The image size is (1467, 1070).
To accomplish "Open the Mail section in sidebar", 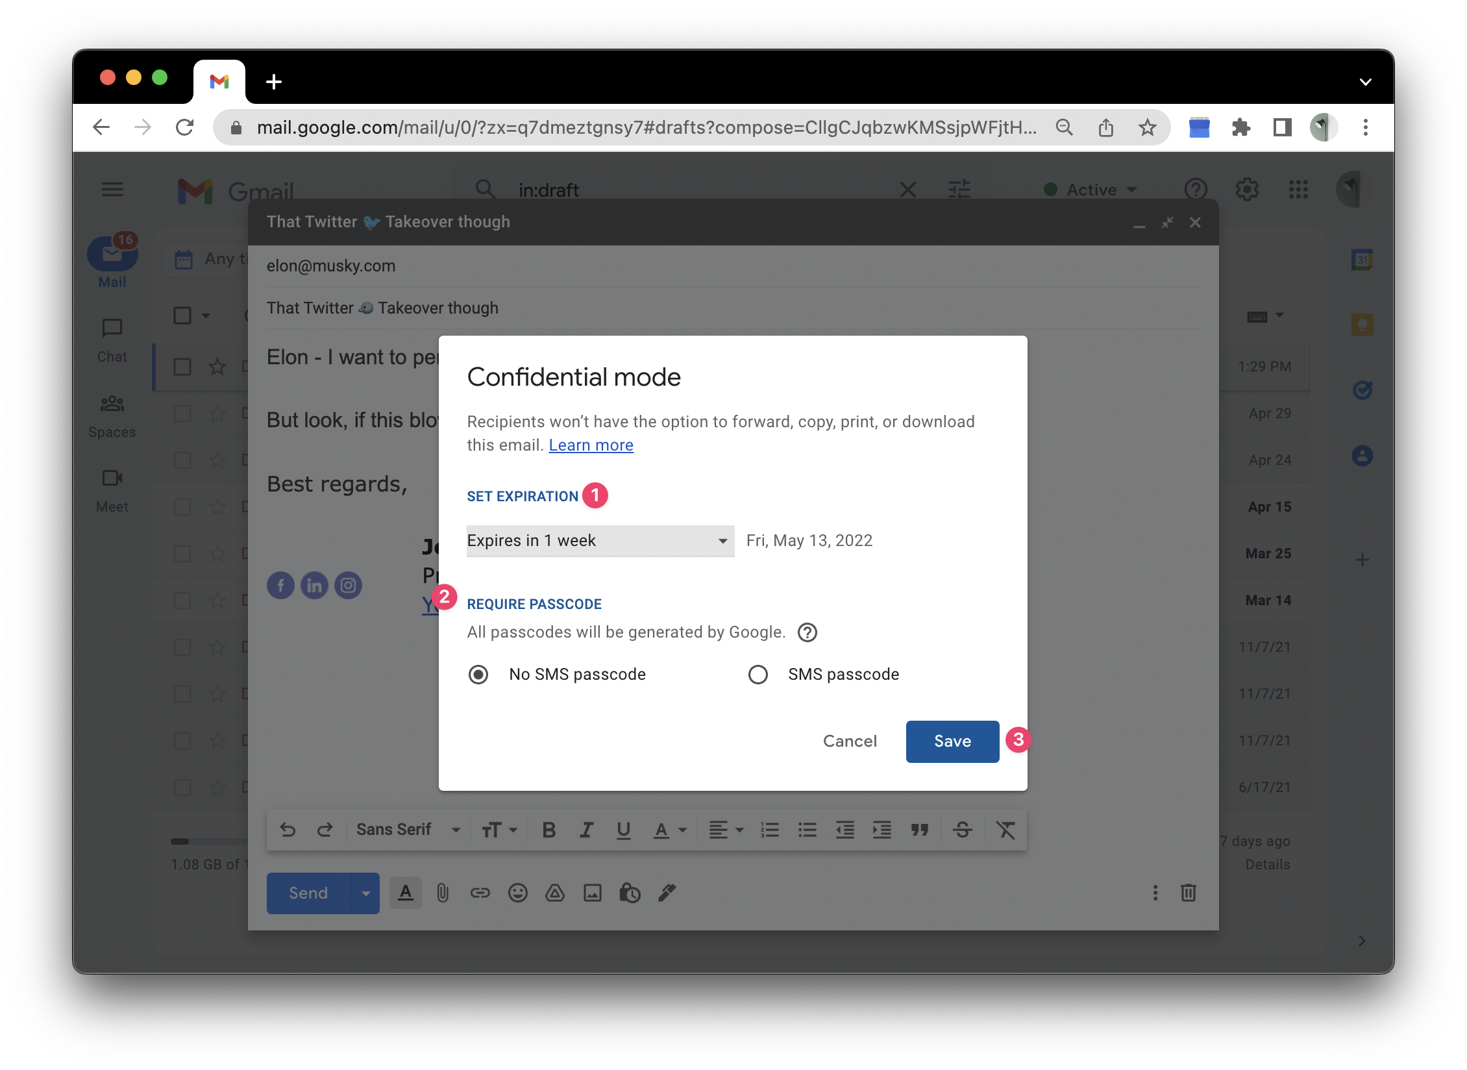I will pyautogui.click(x=112, y=261).
